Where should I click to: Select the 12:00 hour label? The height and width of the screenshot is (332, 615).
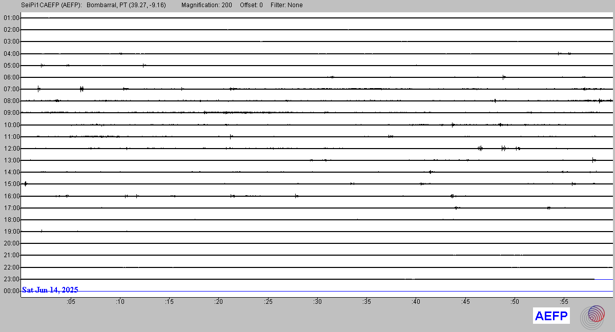click(x=11, y=149)
